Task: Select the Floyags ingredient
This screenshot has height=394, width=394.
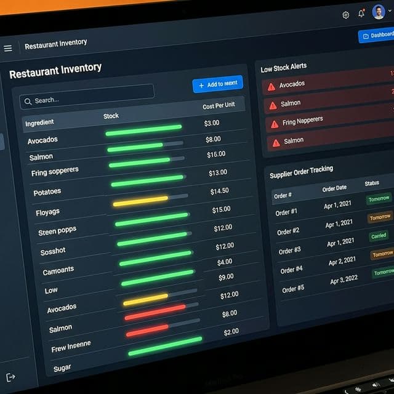Action: [48, 212]
